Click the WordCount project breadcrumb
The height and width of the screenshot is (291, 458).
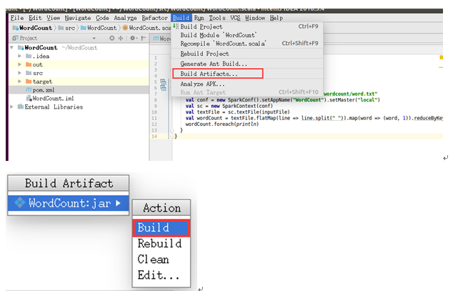pos(32,28)
